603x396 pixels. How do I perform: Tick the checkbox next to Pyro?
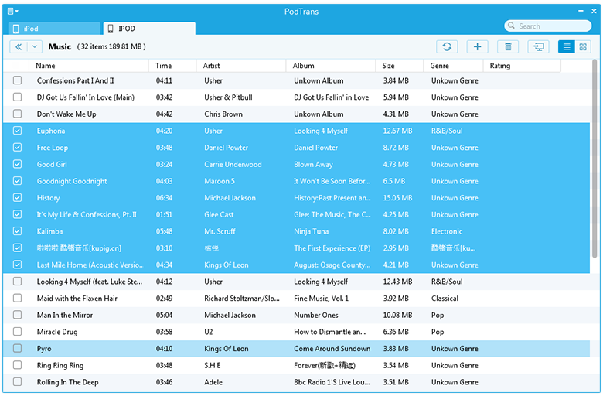point(17,349)
